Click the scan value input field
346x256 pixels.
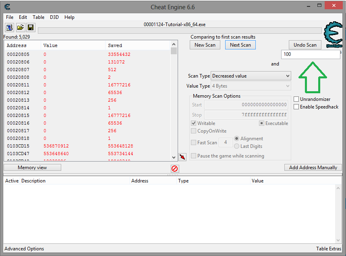pyautogui.click(x=310, y=54)
